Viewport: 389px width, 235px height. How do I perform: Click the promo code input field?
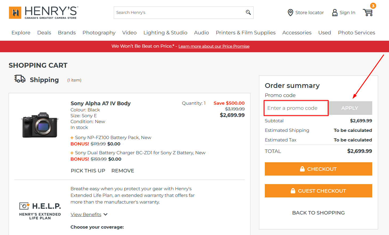point(296,108)
